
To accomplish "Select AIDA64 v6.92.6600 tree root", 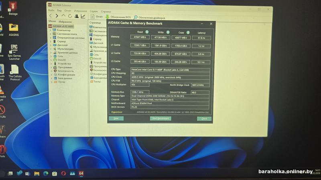I will coord(61,26).
